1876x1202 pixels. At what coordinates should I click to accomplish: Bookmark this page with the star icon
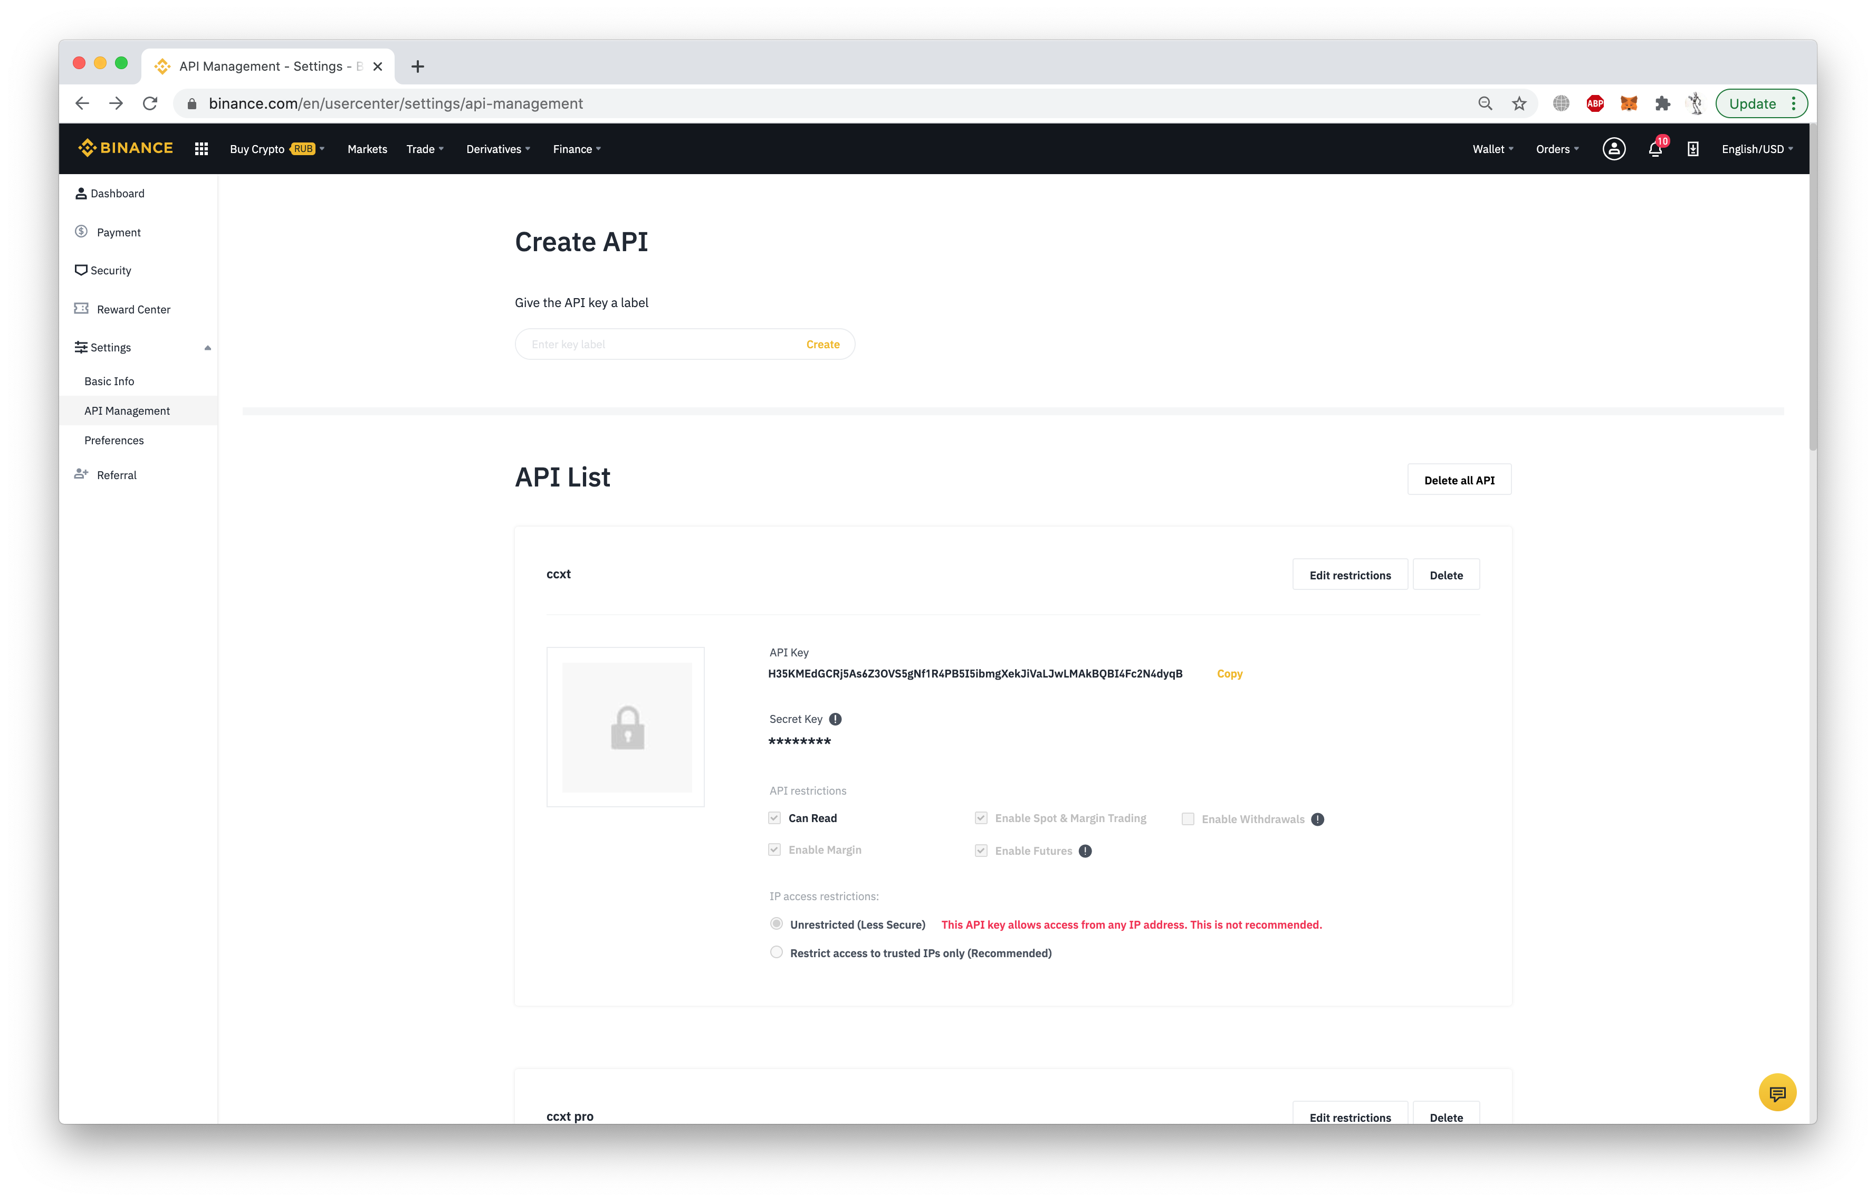point(1519,104)
